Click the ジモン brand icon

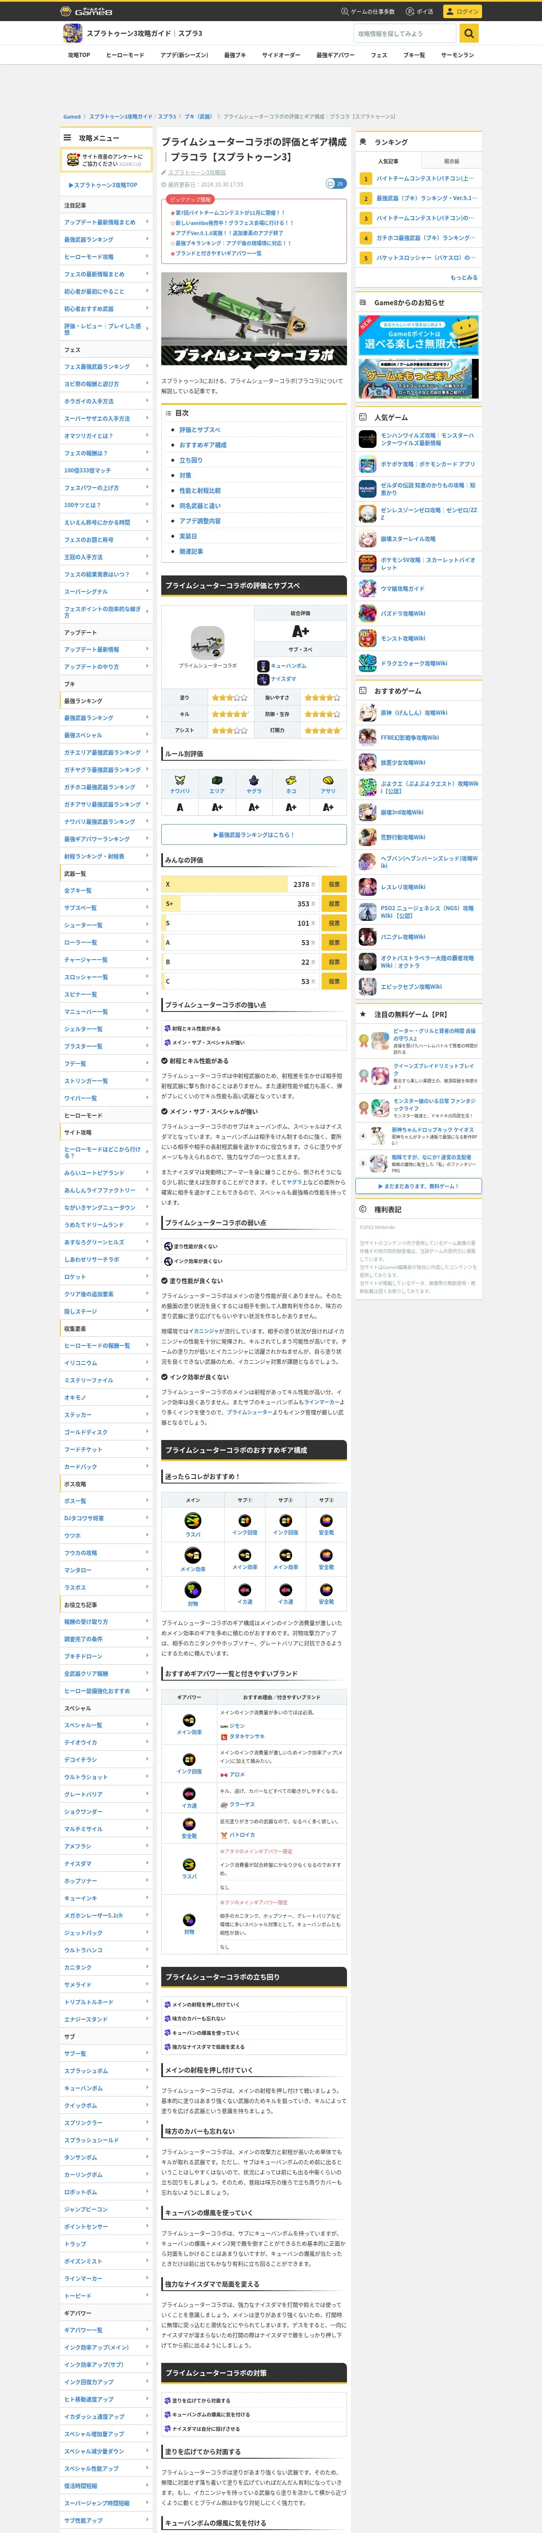click(224, 1726)
